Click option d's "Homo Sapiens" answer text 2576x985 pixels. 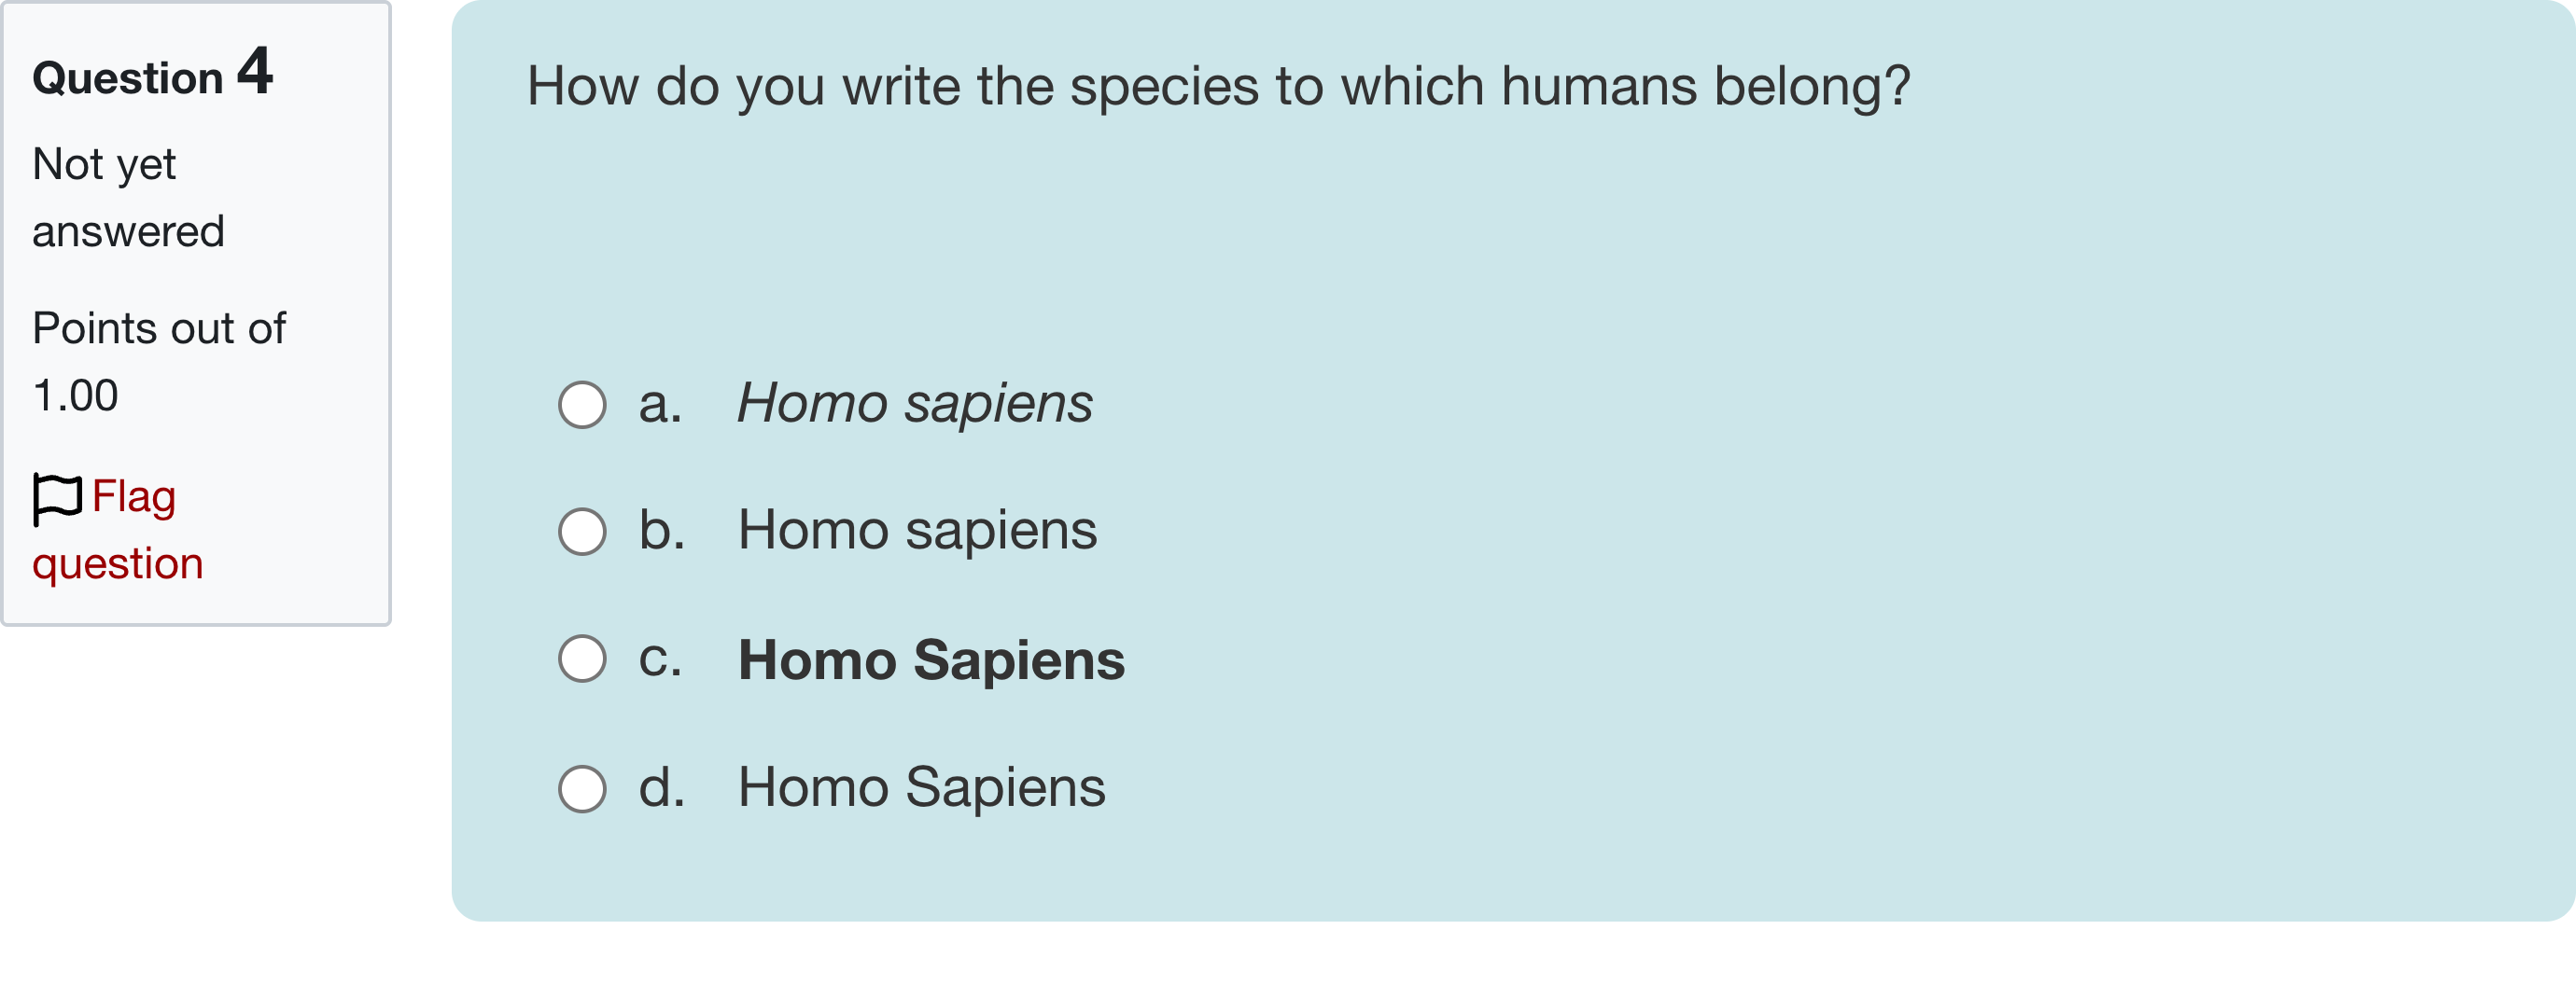tap(921, 788)
